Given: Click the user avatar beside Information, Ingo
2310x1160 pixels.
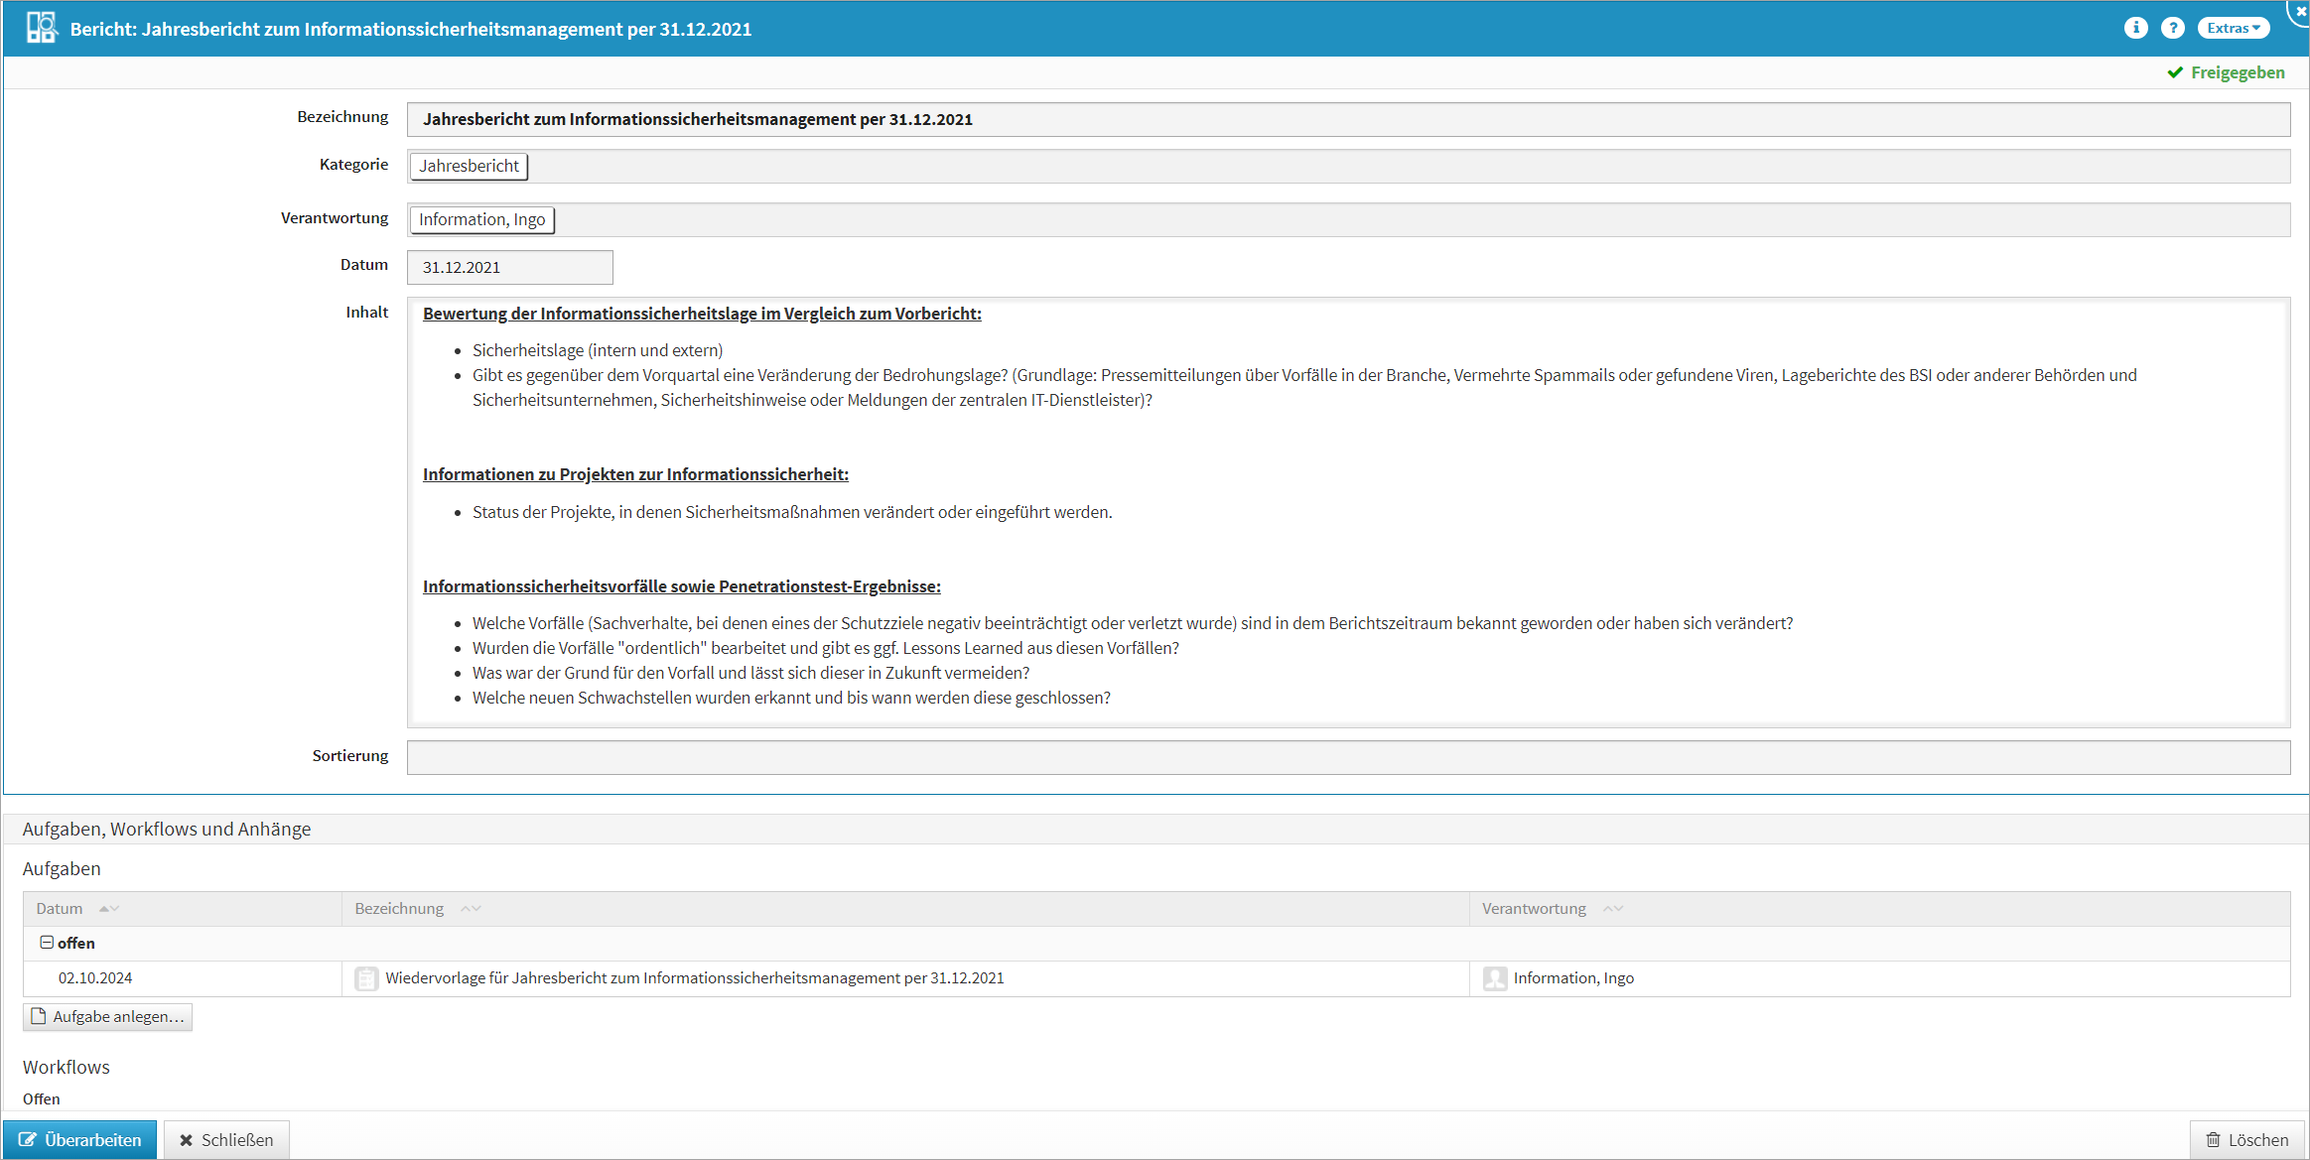Looking at the screenshot, I should pyautogui.click(x=1494, y=978).
